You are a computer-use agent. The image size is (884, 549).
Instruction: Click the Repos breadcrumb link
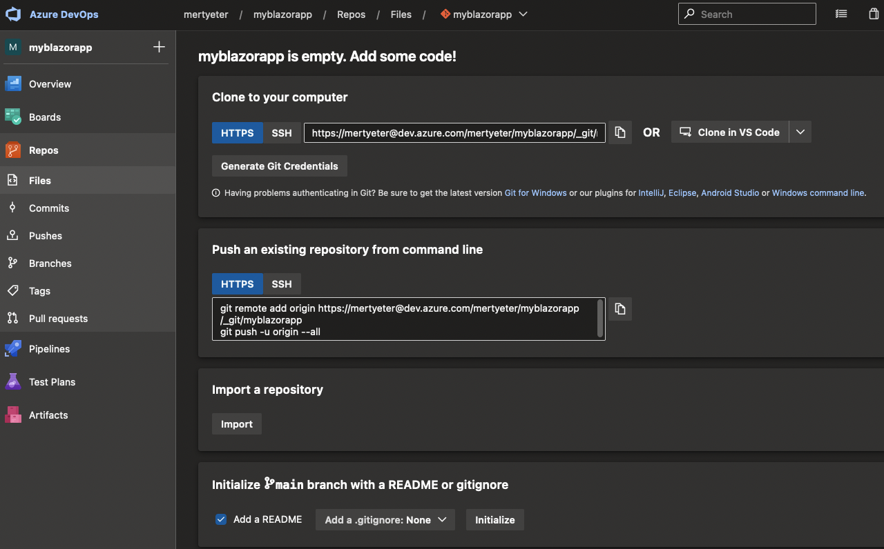pyautogui.click(x=352, y=14)
